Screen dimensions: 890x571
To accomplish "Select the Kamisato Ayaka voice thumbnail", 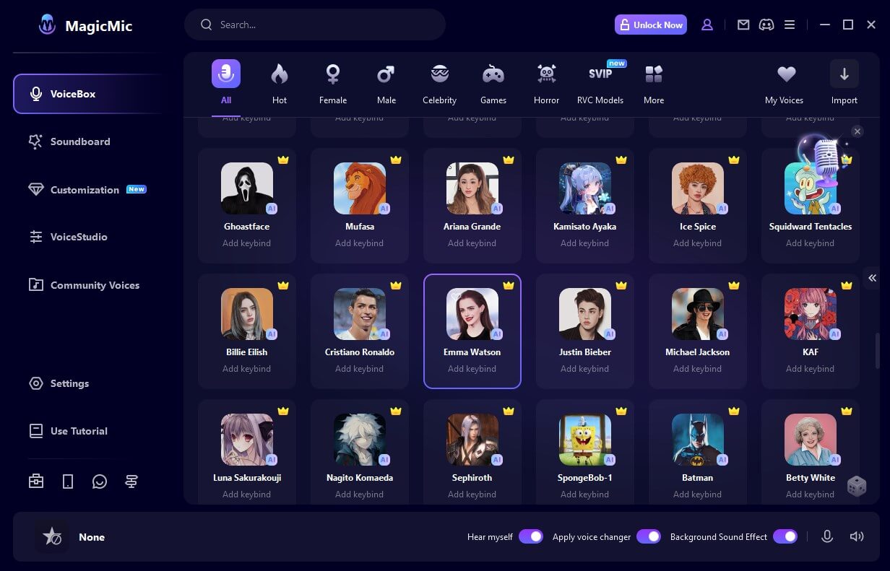I will tap(585, 188).
